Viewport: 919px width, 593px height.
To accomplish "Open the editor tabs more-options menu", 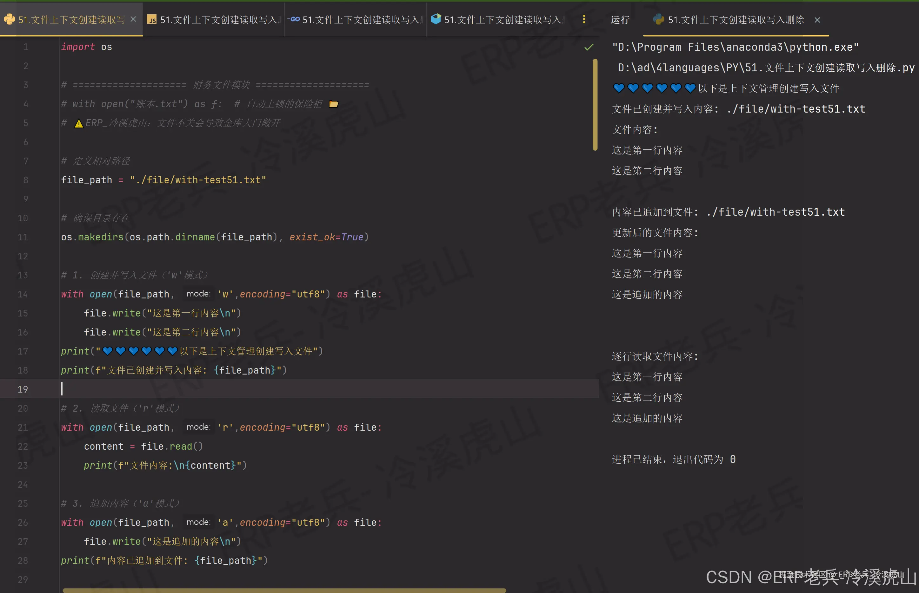I will pyautogui.click(x=584, y=19).
